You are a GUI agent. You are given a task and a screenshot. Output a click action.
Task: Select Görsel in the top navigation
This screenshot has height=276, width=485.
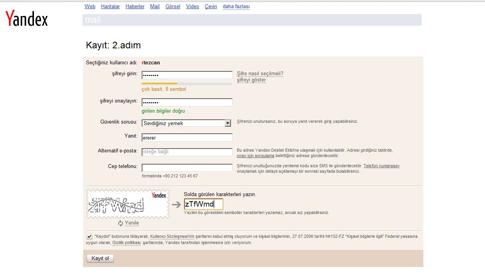(x=173, y=7)
